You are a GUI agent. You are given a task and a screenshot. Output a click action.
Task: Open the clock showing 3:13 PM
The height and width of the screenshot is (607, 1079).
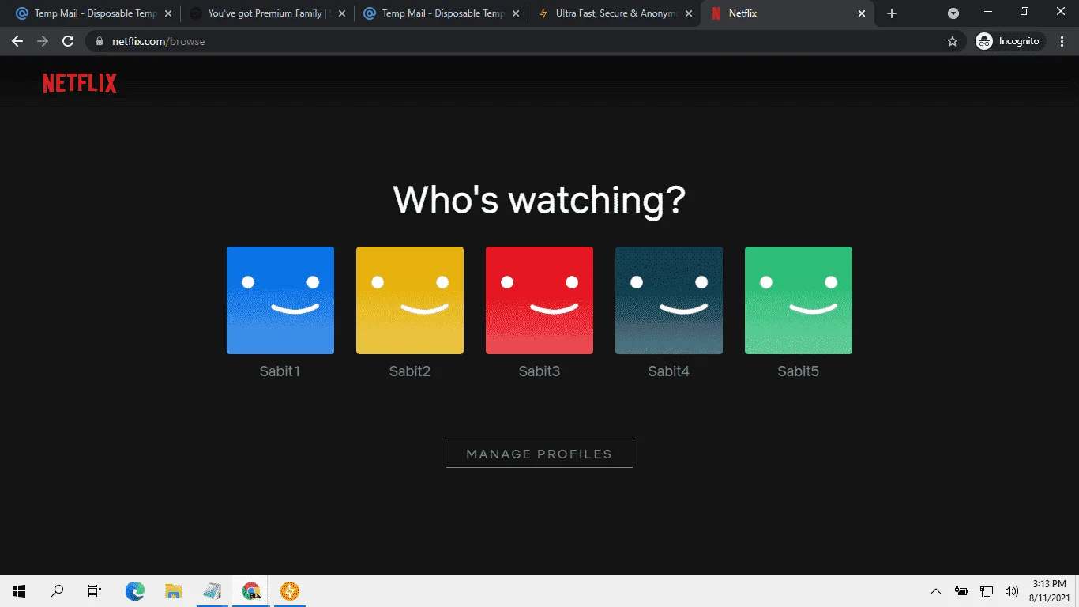(1050, 591)
